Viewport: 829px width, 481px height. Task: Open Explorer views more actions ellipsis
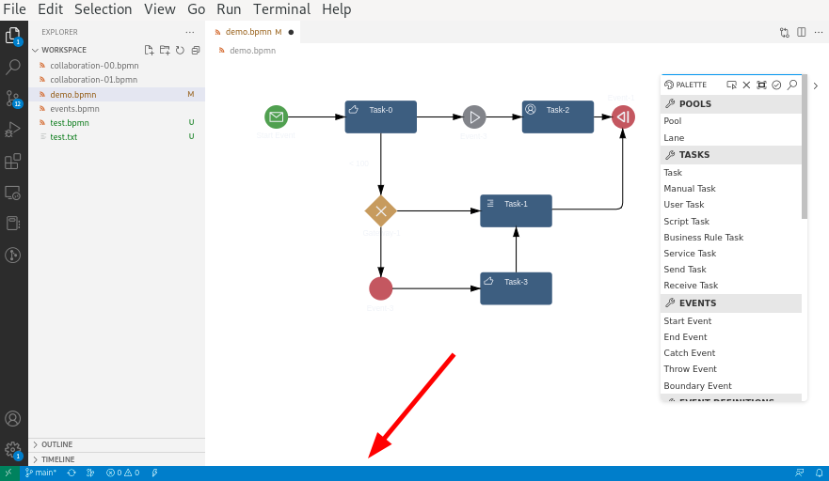[x=190, y=32]
